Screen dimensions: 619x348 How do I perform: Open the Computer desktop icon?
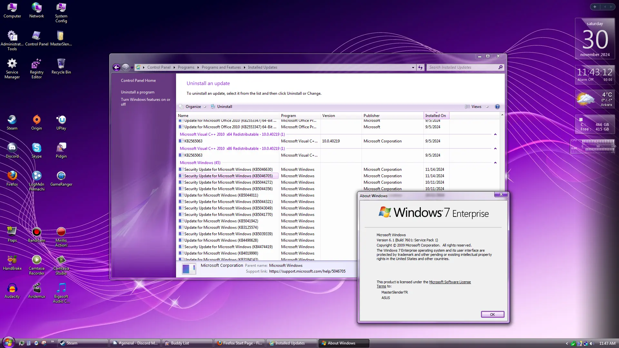coord(12,10)
